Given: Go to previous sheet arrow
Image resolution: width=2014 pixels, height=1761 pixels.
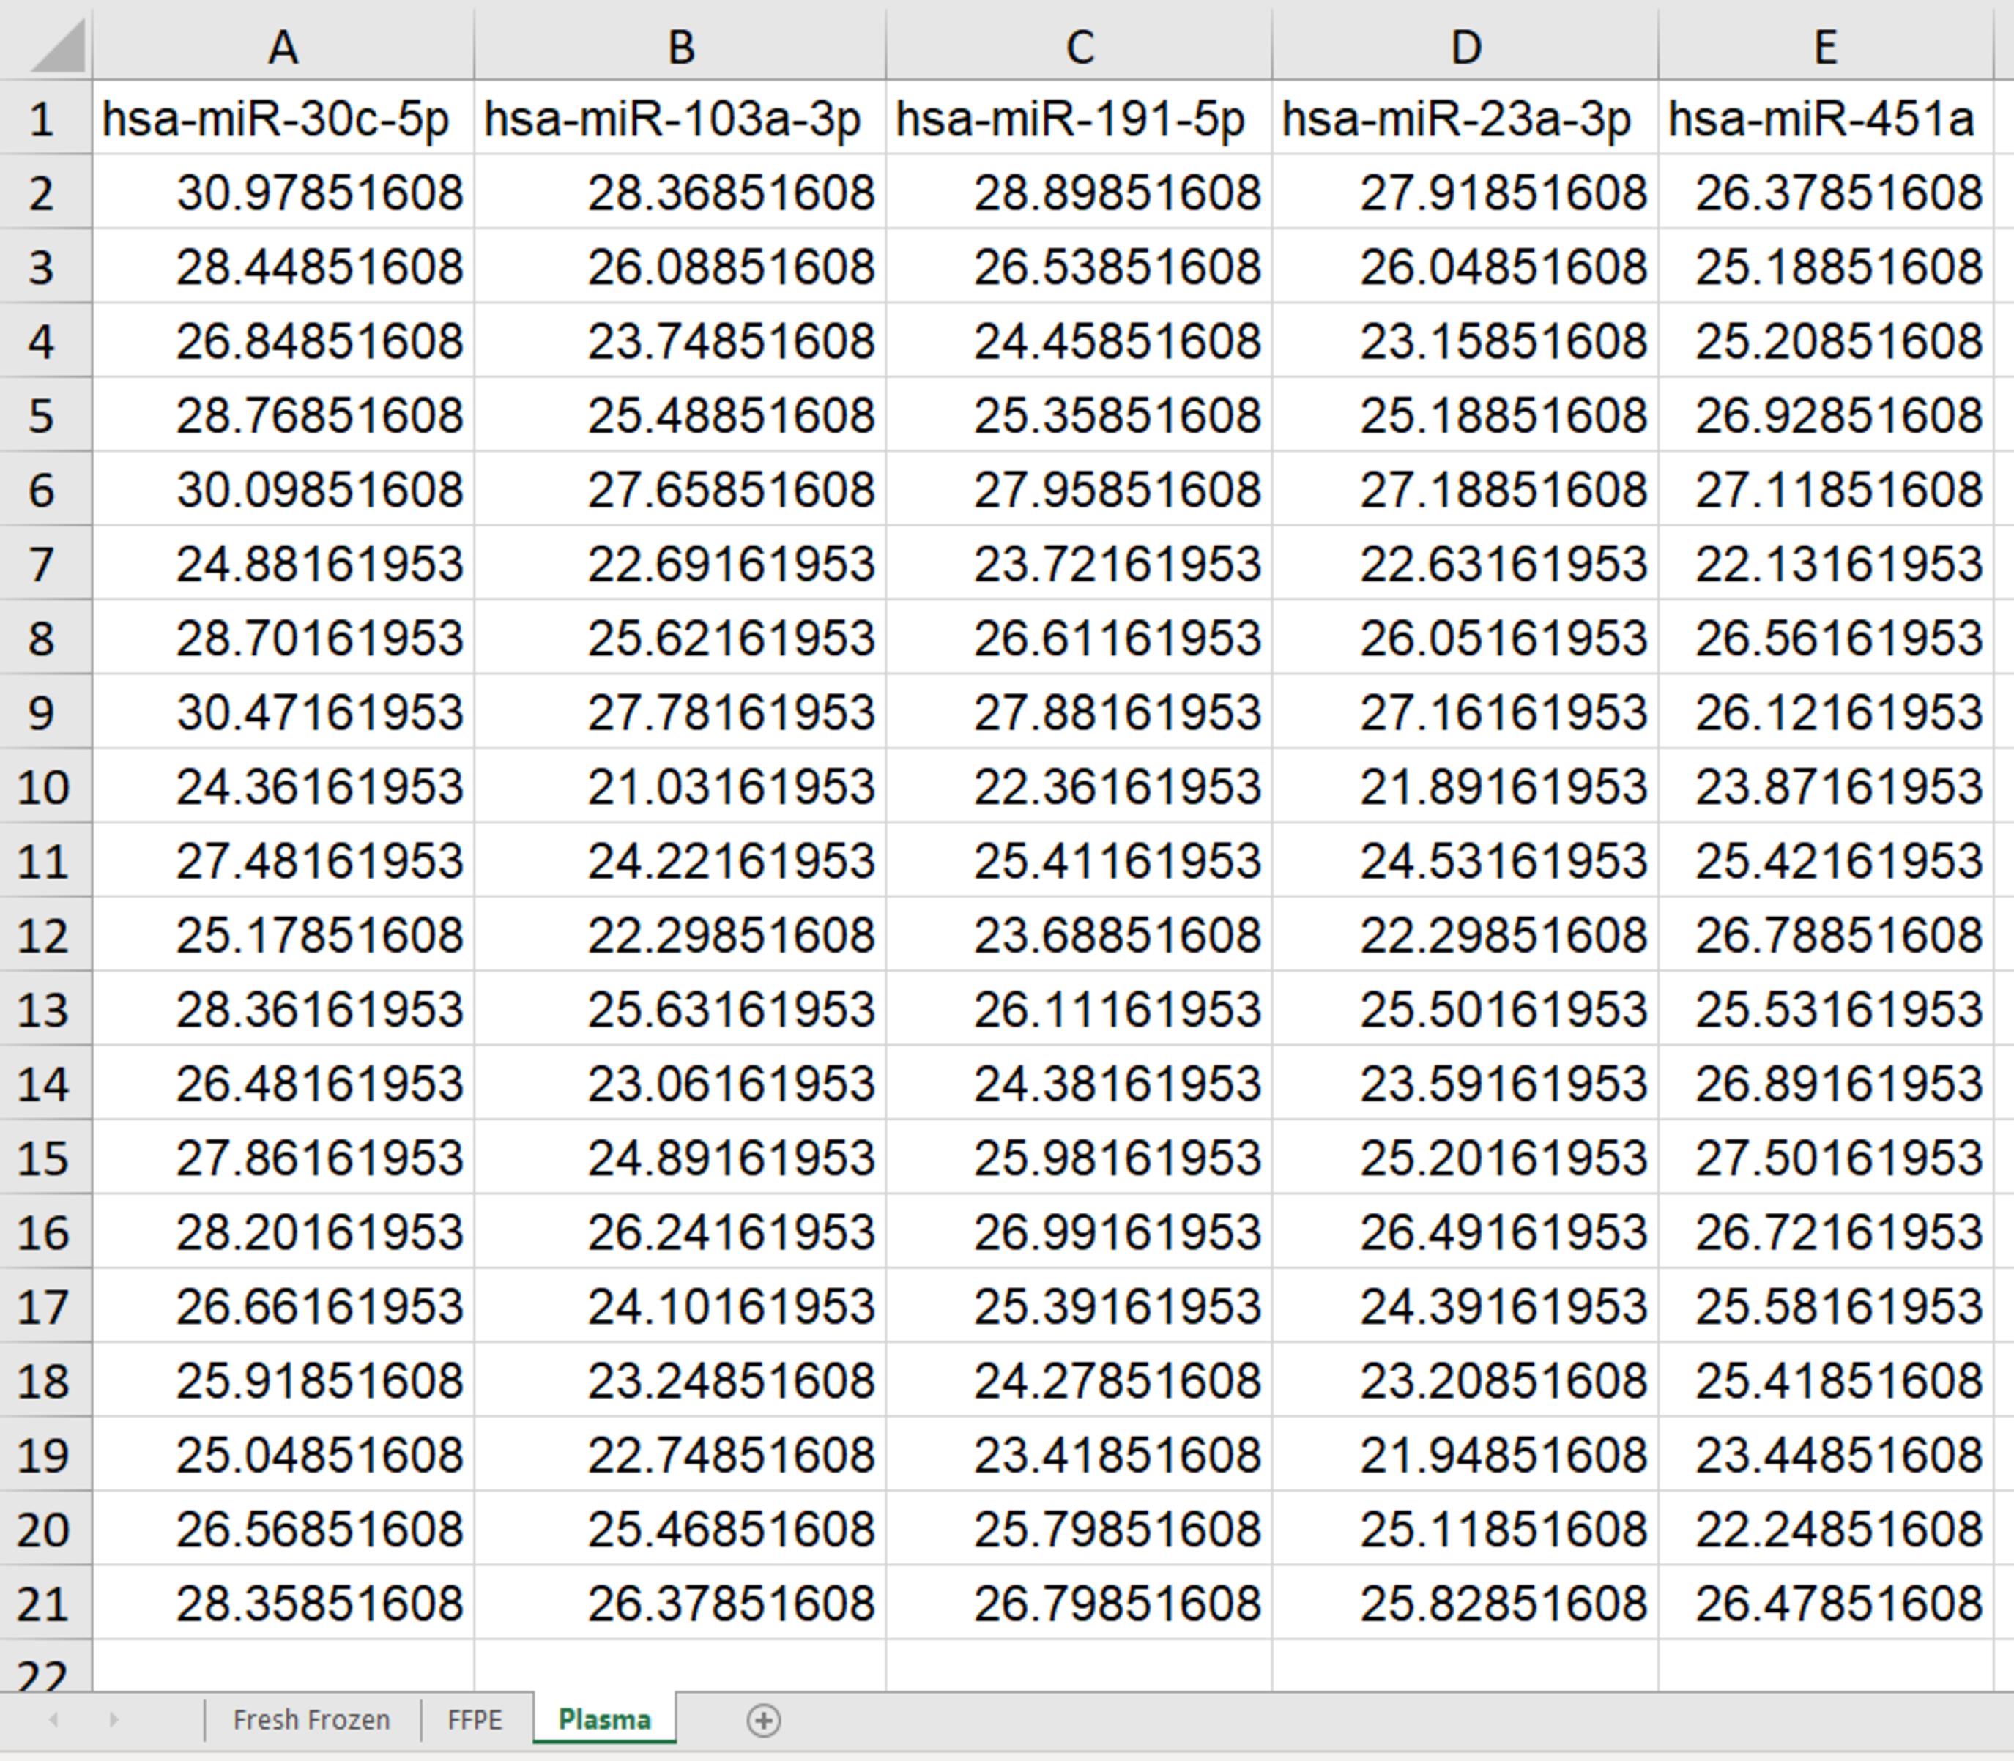Looking at the screenshot, I should pos(54,1720).
